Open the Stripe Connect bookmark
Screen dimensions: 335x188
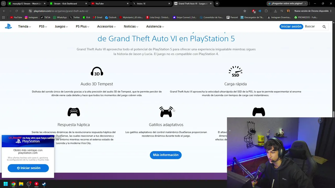tap(185, 17)
